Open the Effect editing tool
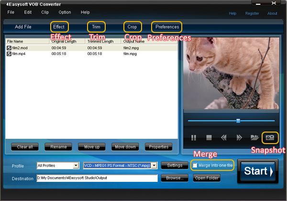 pos(59,27)
